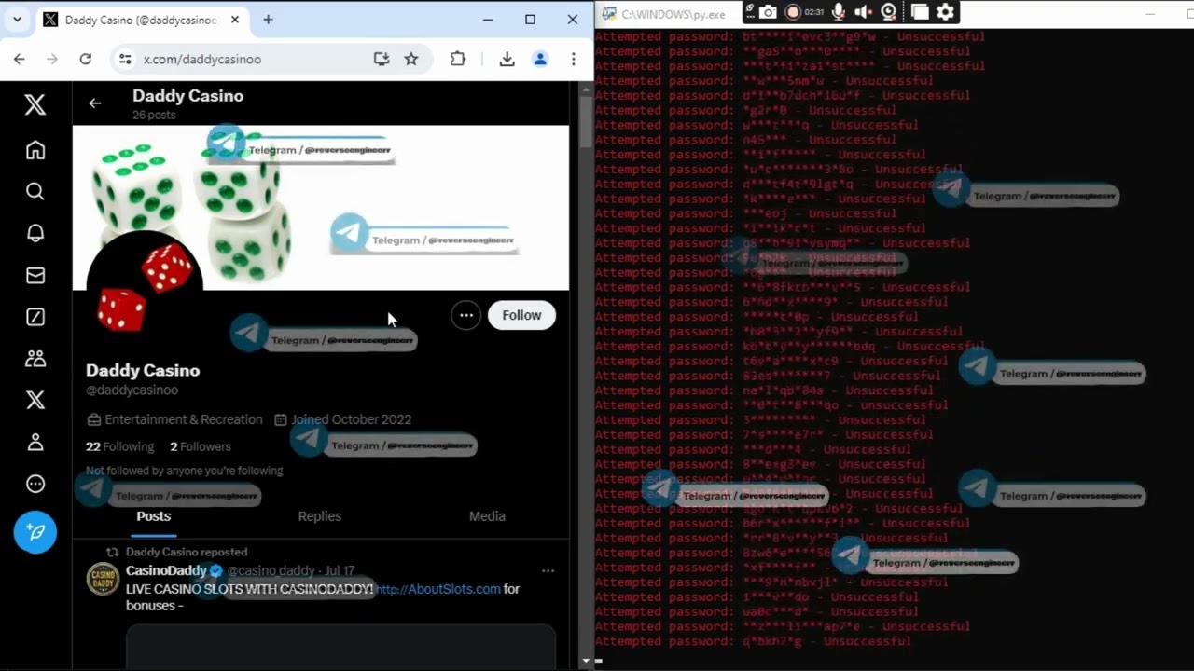Follow Daddy Casino
The image size is (1194, 671).
click(x=521, y=315)
